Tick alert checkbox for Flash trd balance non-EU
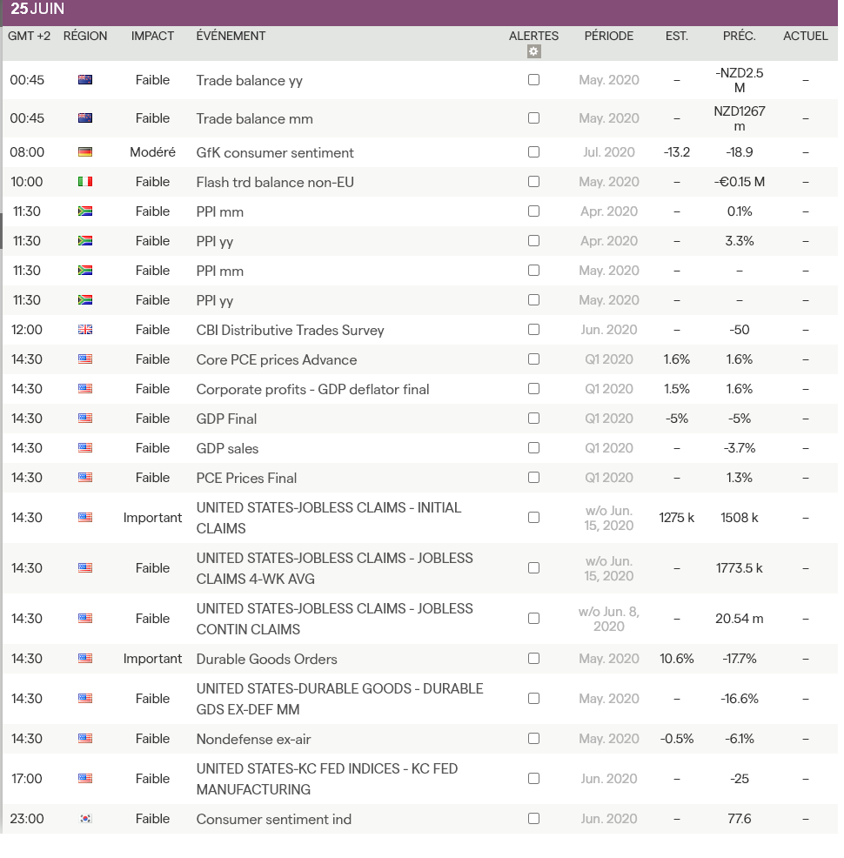This screenshot has width=844, height=858. point(534,182)
